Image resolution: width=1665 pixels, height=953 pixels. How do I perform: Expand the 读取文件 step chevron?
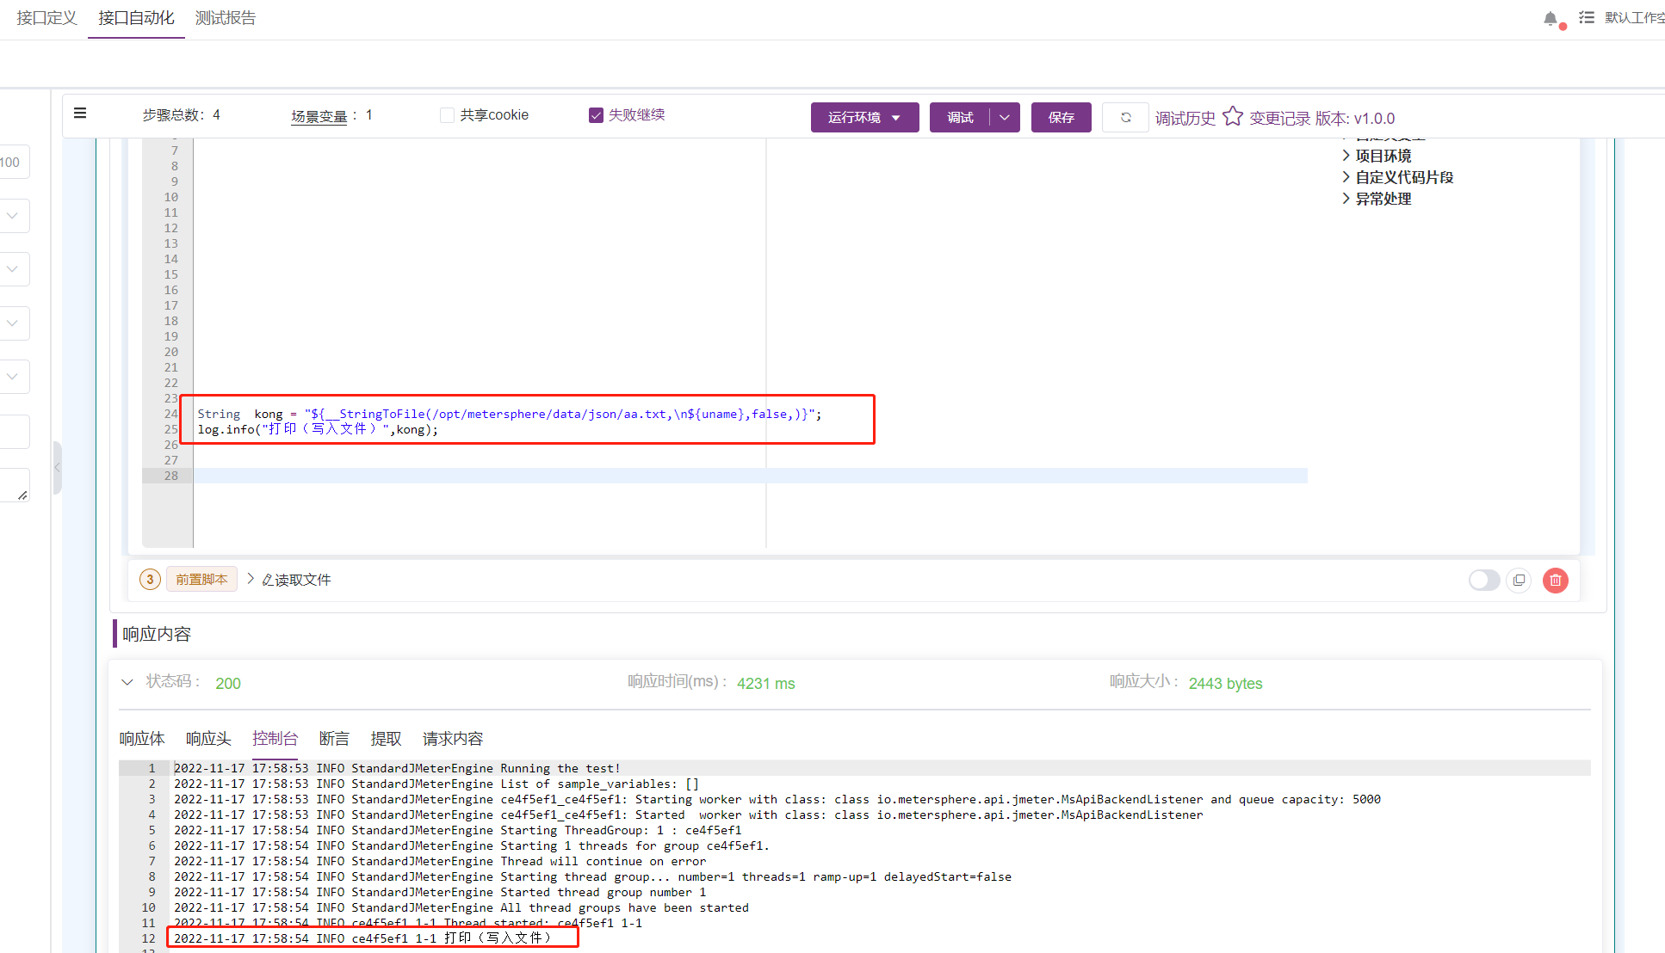251,579
